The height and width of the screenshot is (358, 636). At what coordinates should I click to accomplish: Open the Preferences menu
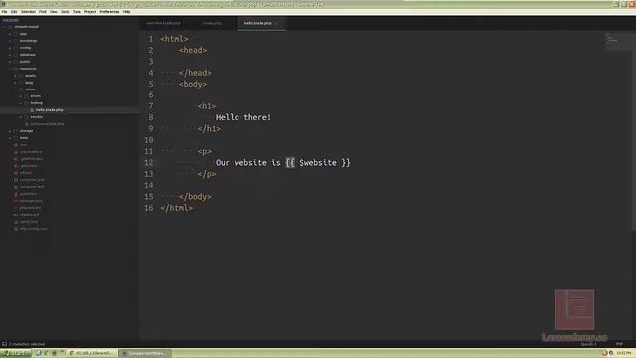[109, 12]
